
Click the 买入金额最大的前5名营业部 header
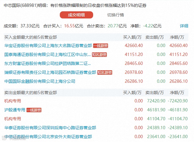31,37
